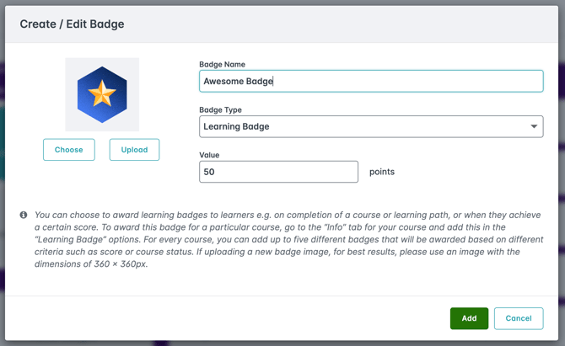The width and height of the screenshot is (565, 346).
Task: Click the blue hexagon star badge image
Action: (102, 94)
